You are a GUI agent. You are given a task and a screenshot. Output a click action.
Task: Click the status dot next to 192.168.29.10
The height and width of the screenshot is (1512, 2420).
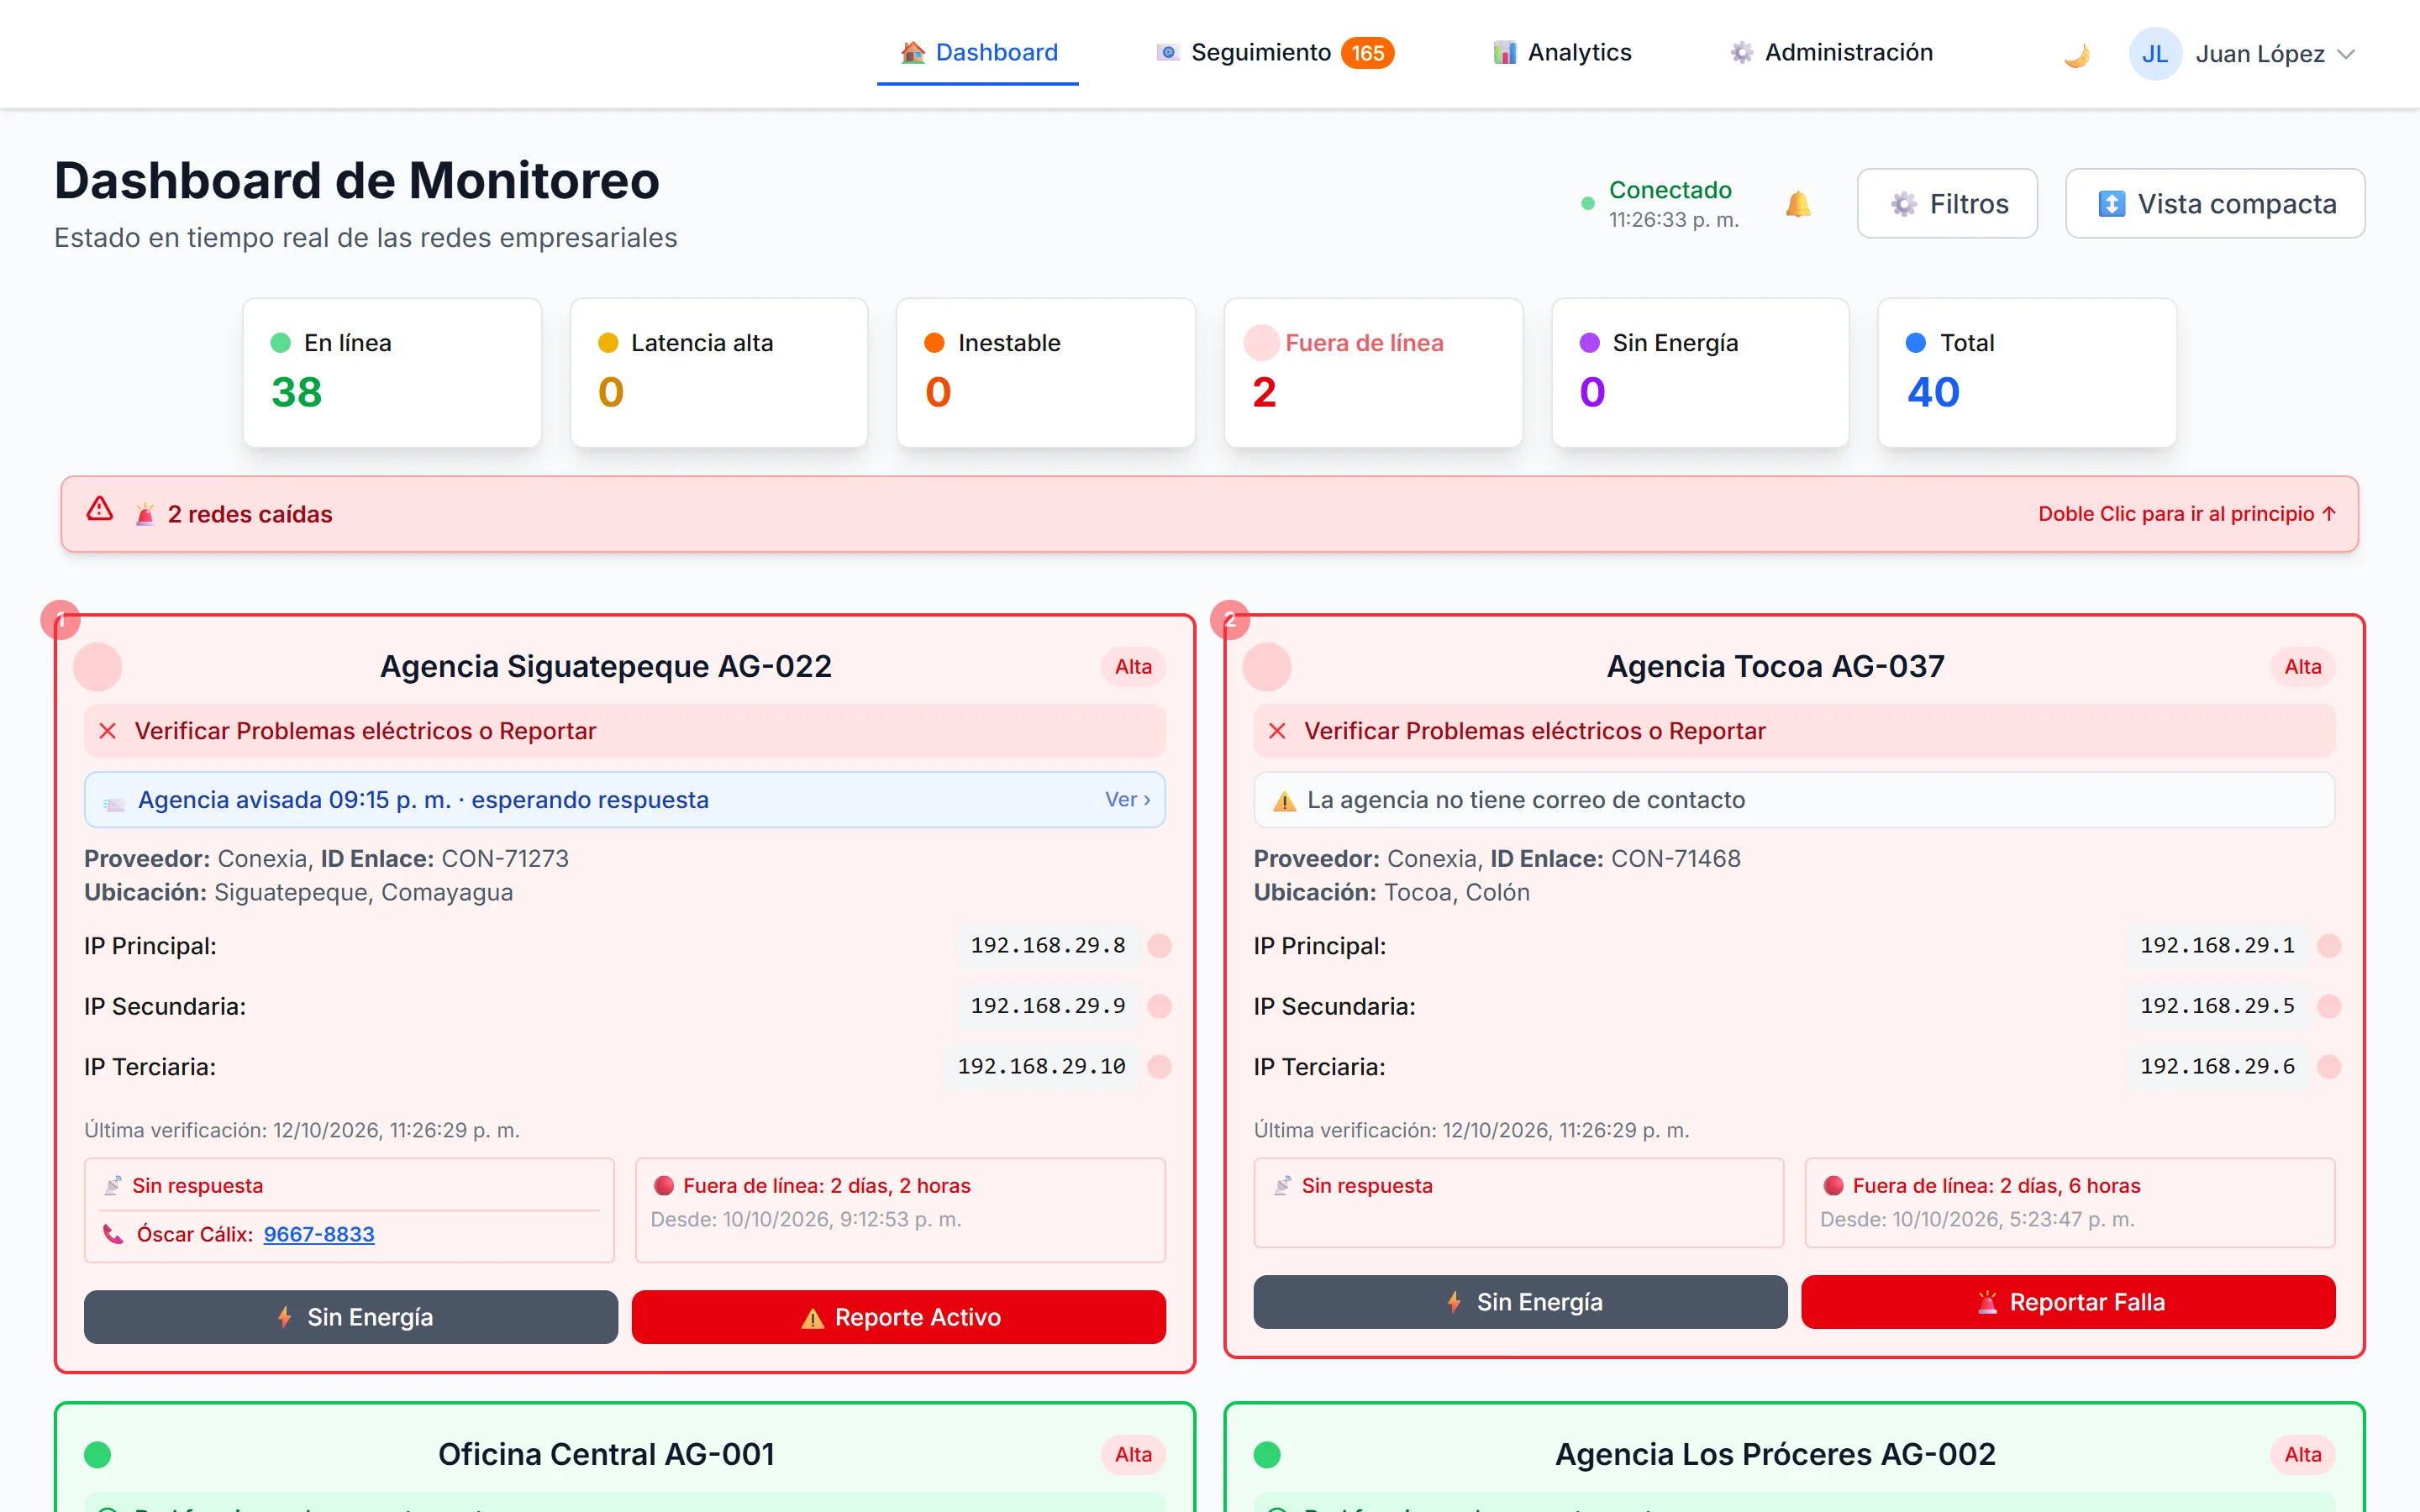click(x=1160, y=1067)
